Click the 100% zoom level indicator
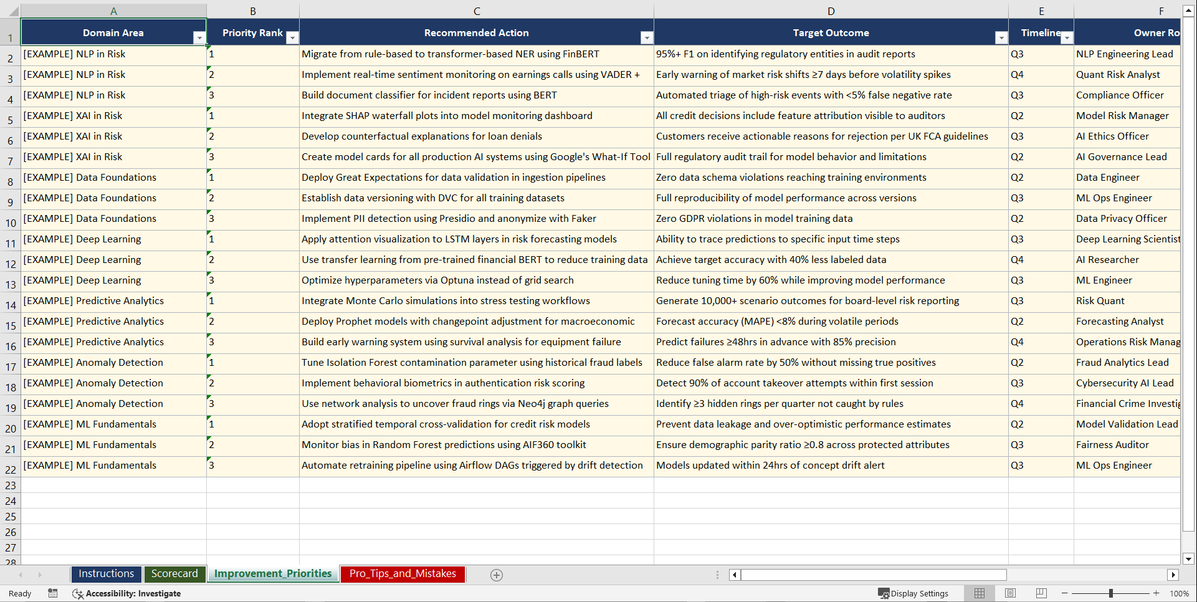The width and height of the screenshot is (1197, 602). coord(1180,593)
